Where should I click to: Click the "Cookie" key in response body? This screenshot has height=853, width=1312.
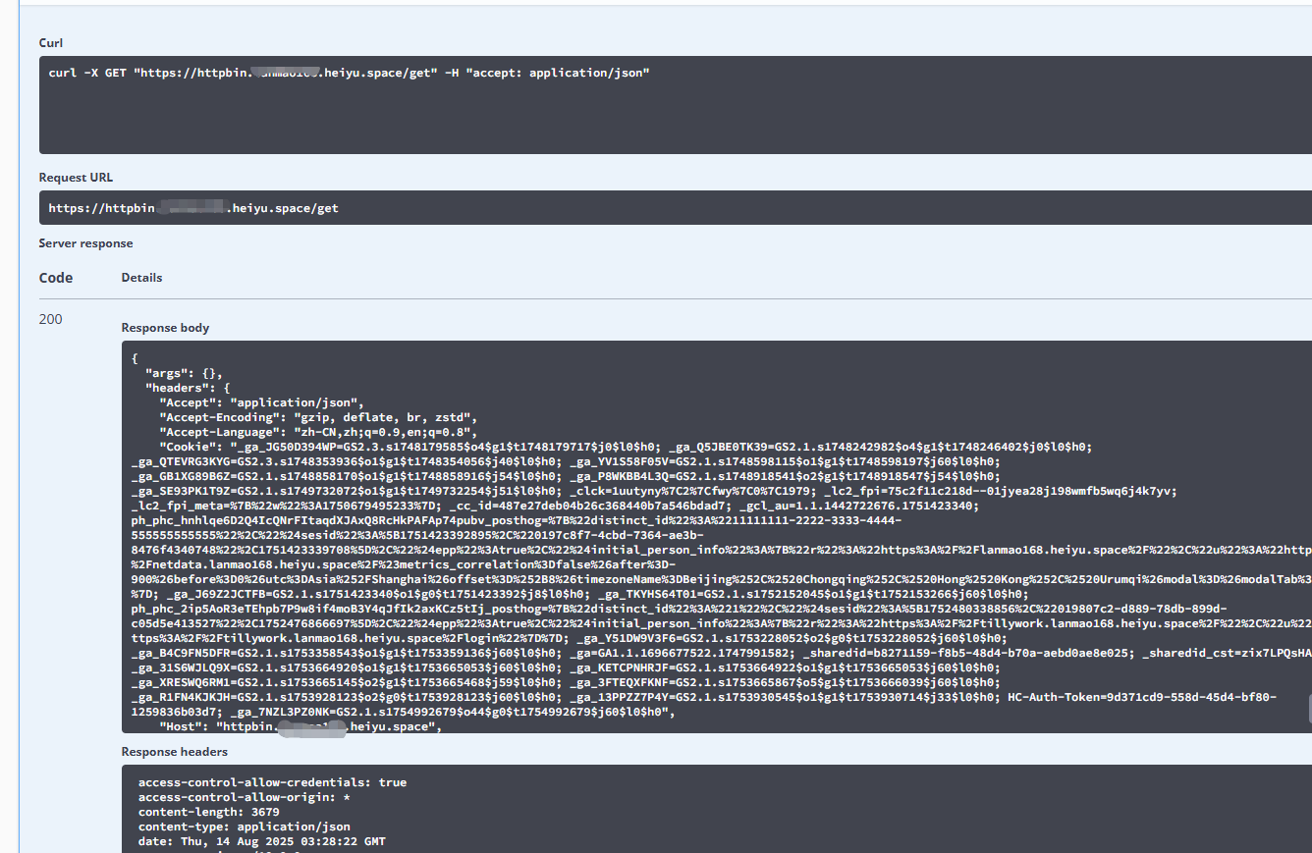tap(189, 447)
